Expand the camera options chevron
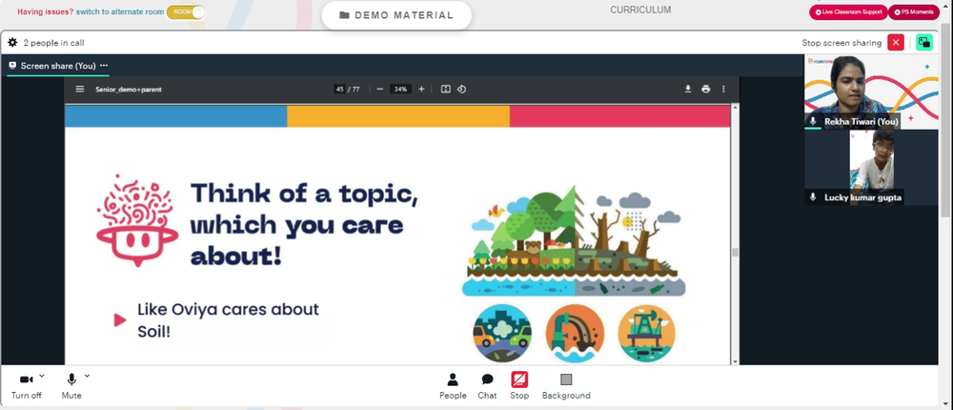 41,376
